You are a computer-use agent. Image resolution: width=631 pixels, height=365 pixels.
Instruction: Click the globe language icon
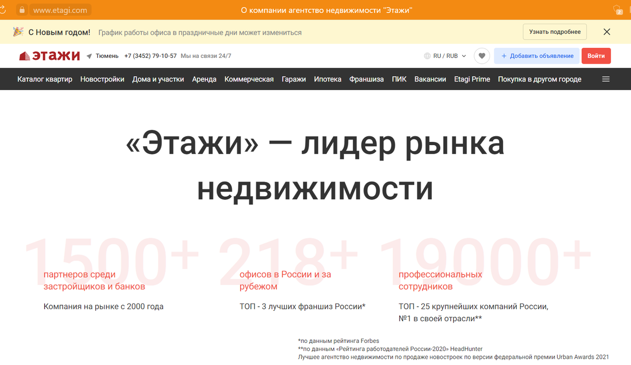click(x=427, y=56)
